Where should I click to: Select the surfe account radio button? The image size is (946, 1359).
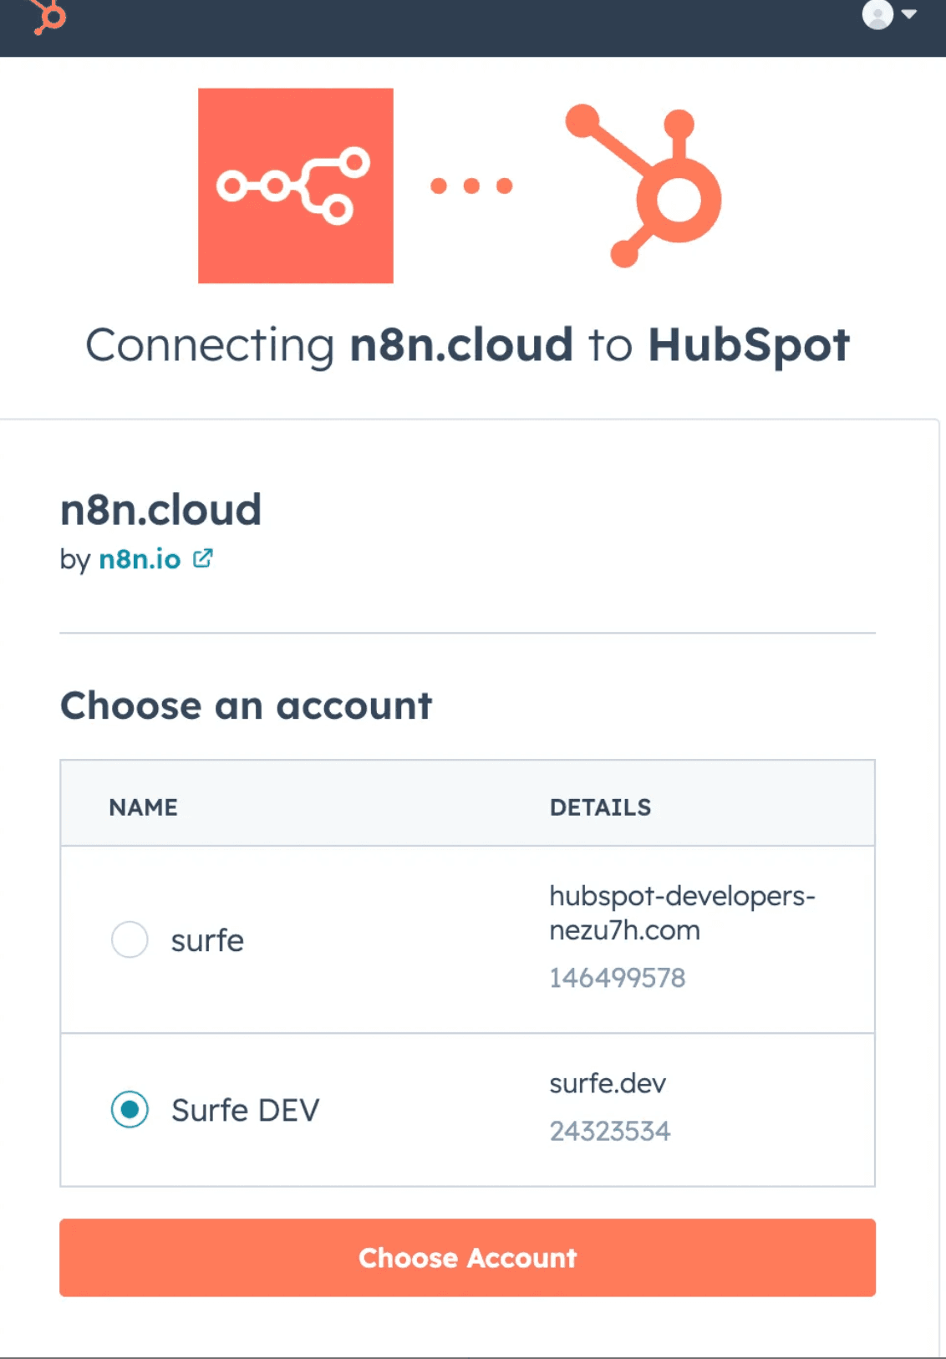(x=130, y=940)
